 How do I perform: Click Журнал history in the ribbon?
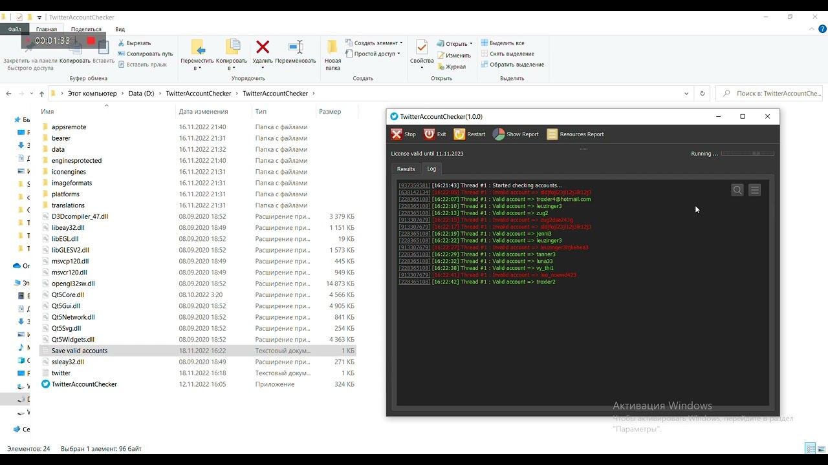coord(452,67)
